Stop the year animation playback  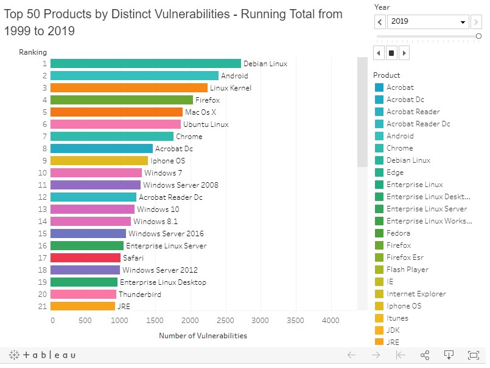[x=391, y=53]
